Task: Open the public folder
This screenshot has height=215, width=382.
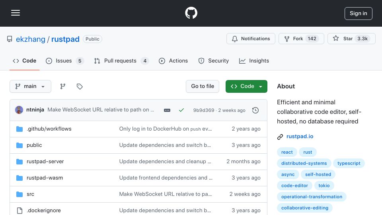Action: pyautogui.click(x=34, y=145)
